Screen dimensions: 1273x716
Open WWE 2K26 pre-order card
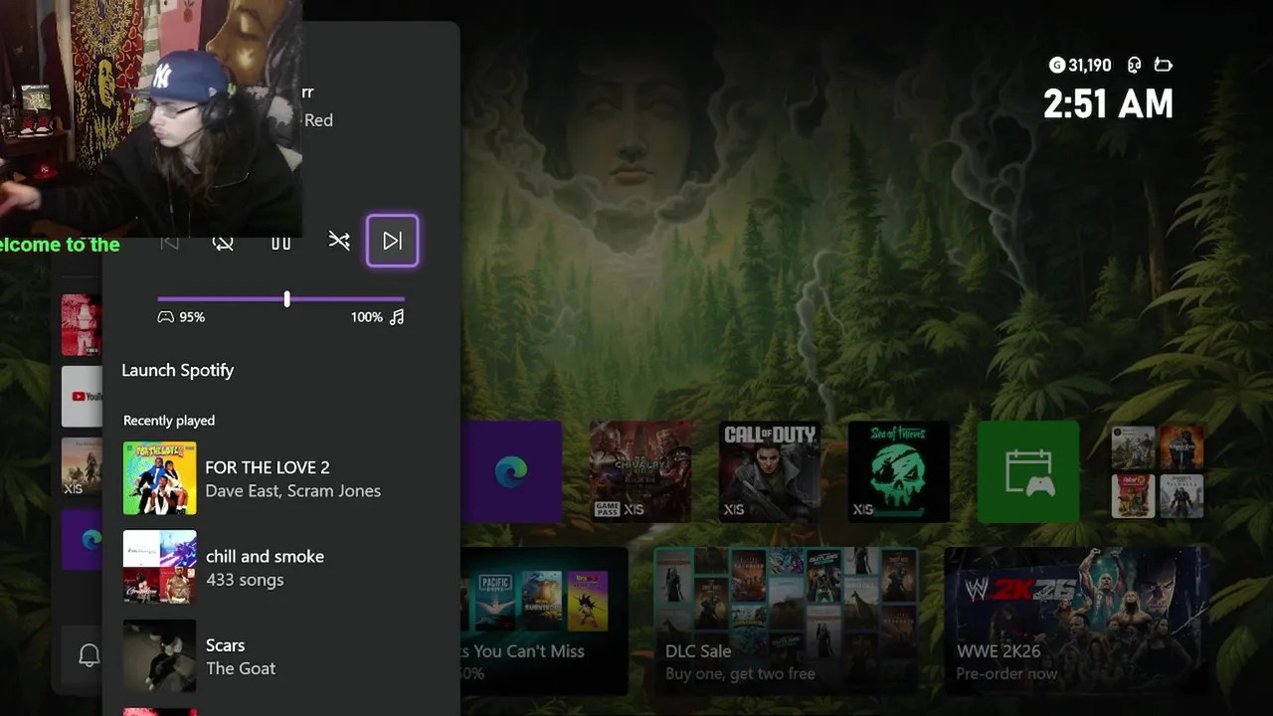coord(1077,620)
